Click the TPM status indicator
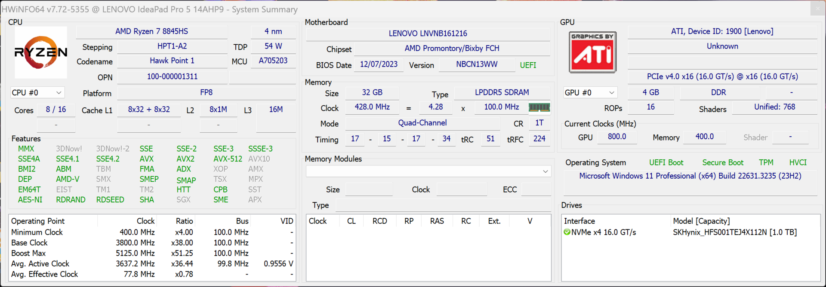 [x=766, y=162]
